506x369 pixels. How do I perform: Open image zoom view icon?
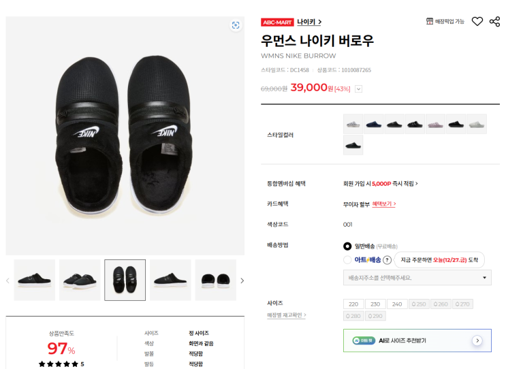click(x=236, y=25)
